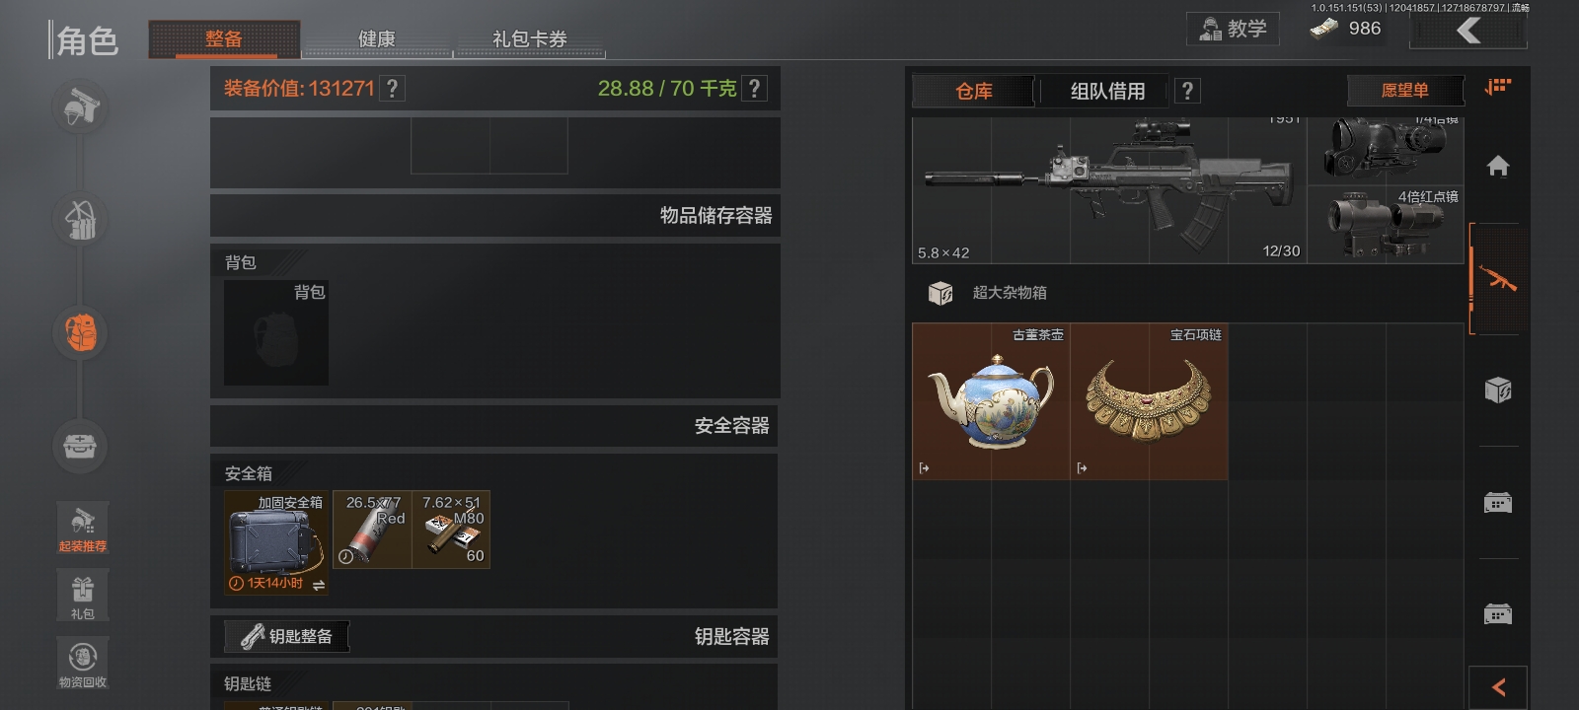Screen dimensions: 1579x710
Task: Open the 礼包 gift pack icon
Action: [x=83, y=595]
